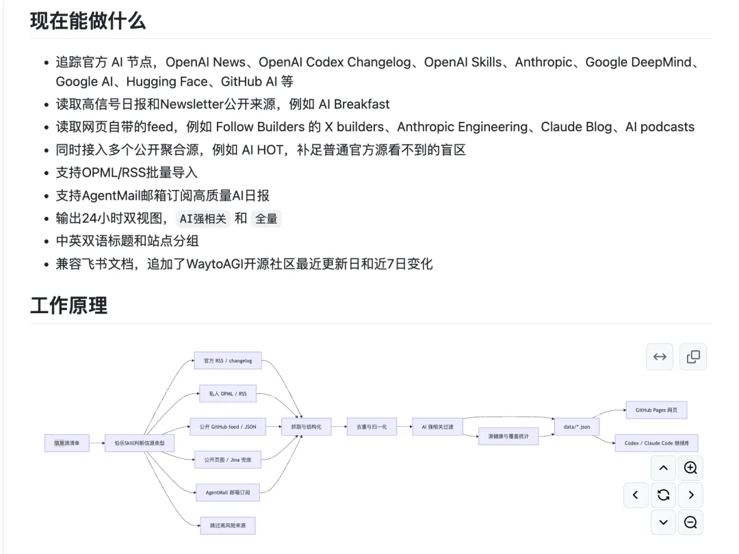Click the '工作原理' section heading

69,305
